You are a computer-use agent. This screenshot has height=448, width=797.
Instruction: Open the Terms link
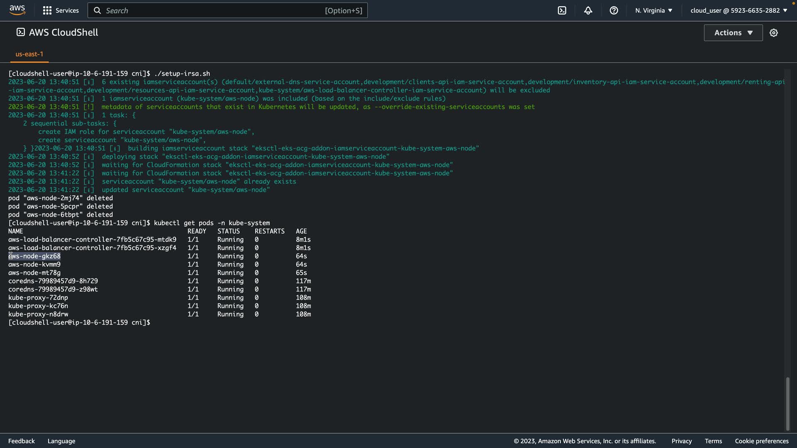coord(713,441)
